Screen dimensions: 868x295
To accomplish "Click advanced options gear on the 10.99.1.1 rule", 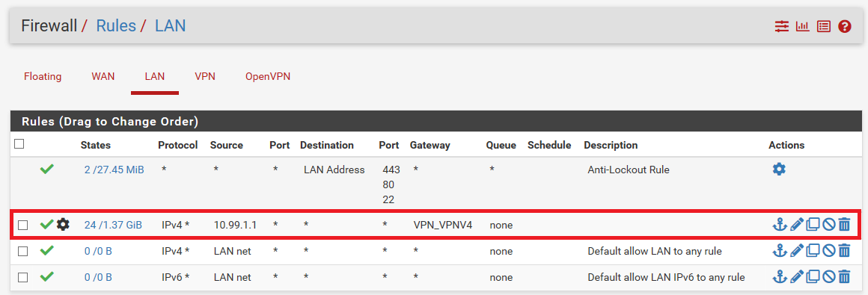I will tap(63, 224).
